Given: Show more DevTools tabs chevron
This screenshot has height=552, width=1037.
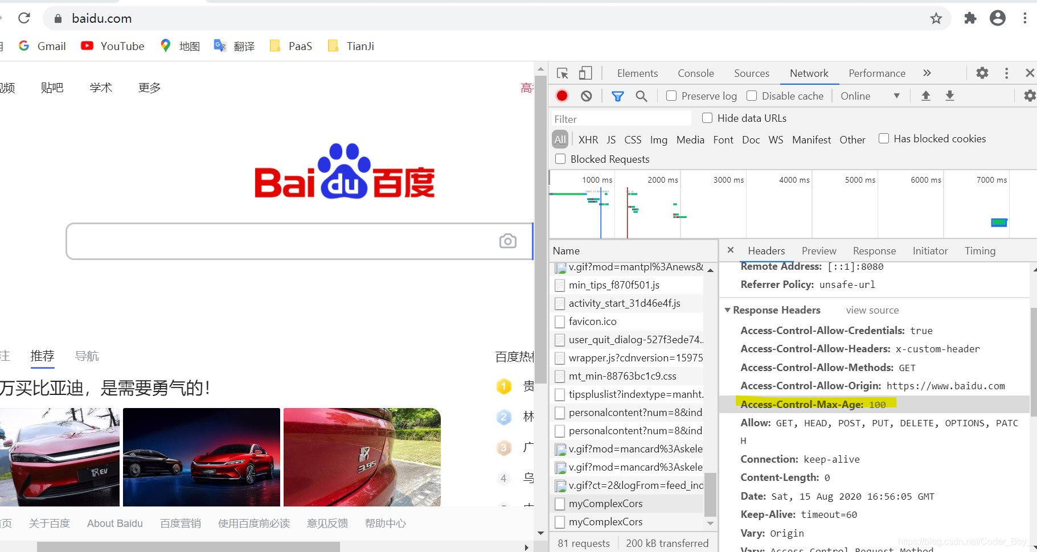Looking at the screenshot, I should tap(927, 73).
